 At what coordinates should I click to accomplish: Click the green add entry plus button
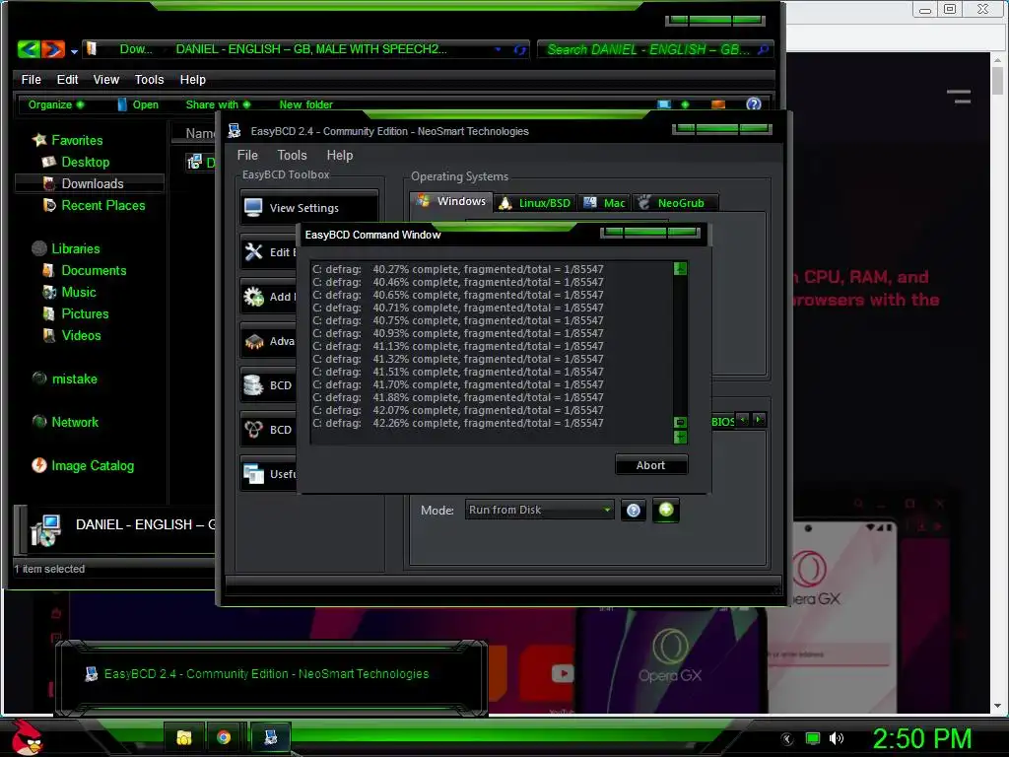[666, 510]
